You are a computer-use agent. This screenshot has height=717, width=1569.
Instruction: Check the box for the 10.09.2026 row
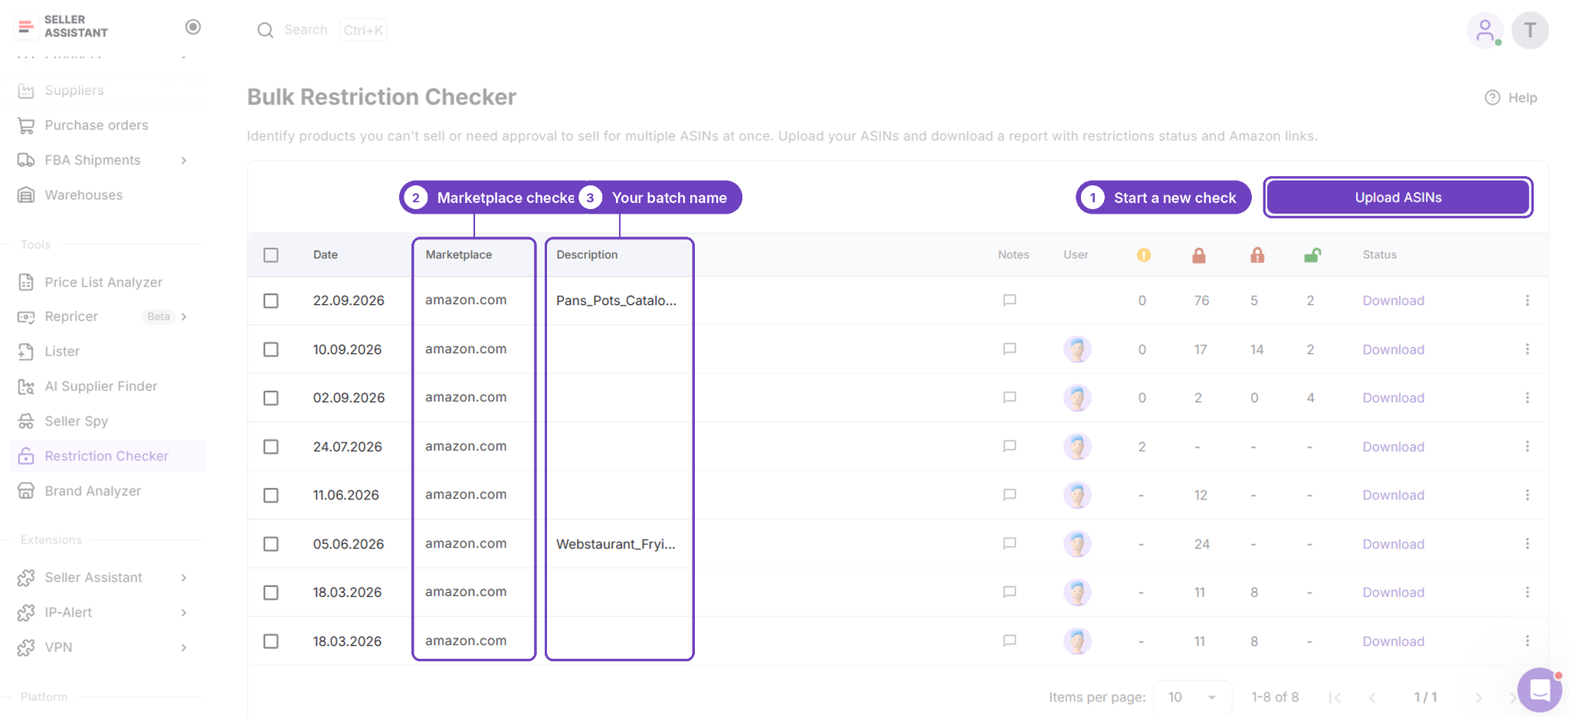point(271,349)
